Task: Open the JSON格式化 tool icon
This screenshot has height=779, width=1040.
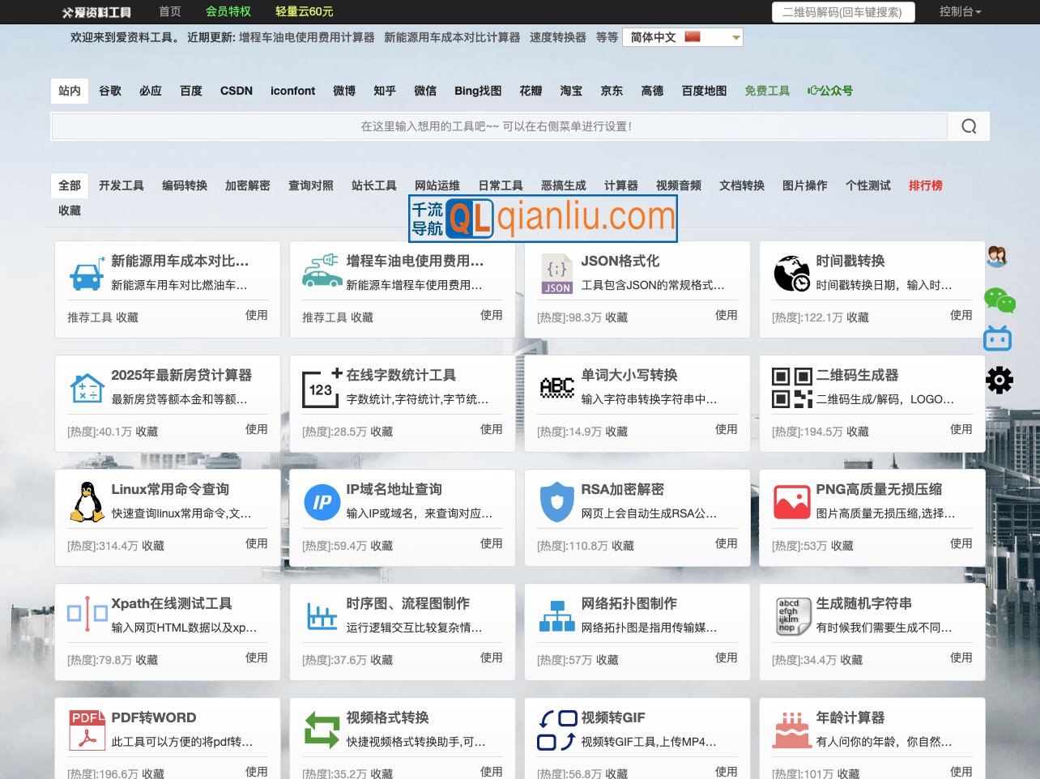Action: [556, 274]
